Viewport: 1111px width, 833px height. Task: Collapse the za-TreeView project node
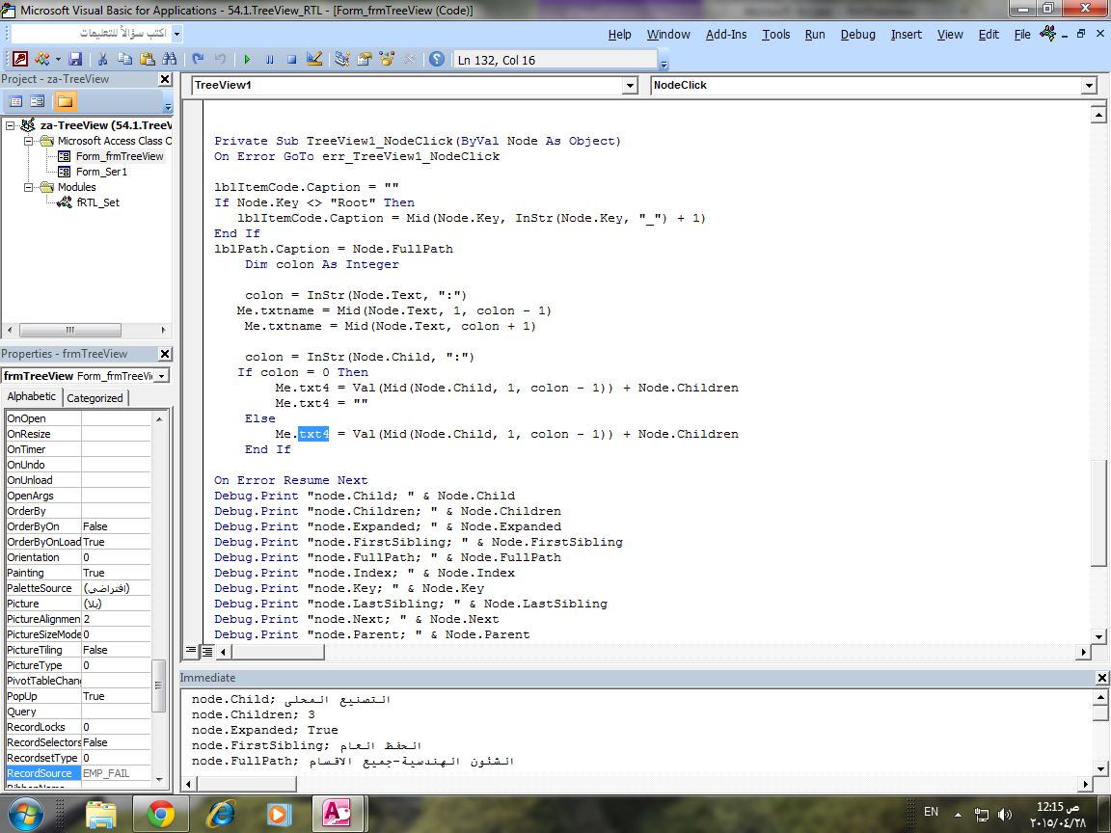coord(10,125)
